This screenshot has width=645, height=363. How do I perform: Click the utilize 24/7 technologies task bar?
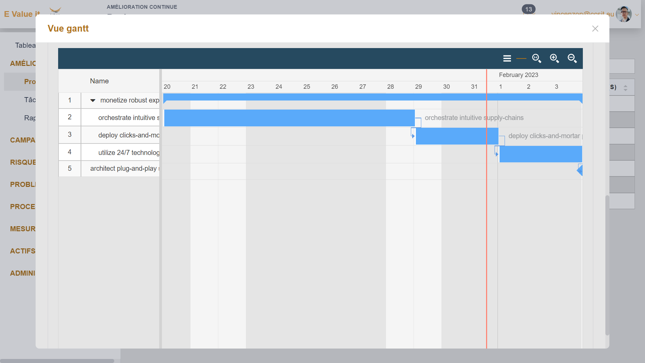(x=540, y=154)
